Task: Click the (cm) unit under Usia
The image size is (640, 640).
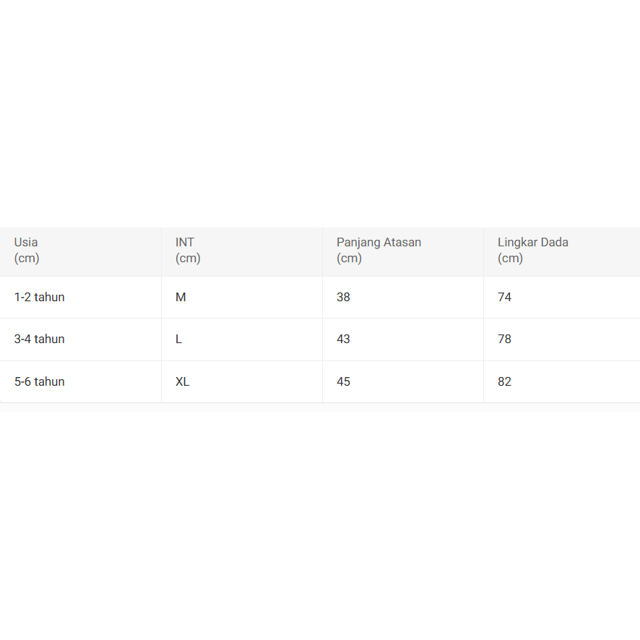Action: [x=27, y=259]
